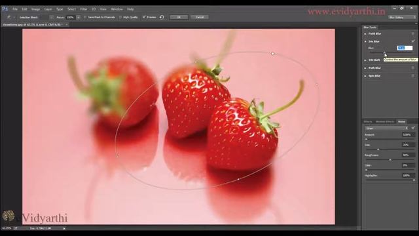Select the strawberry.jpg document tab
The image size is (419, 236).
click(x=33, y=25)
